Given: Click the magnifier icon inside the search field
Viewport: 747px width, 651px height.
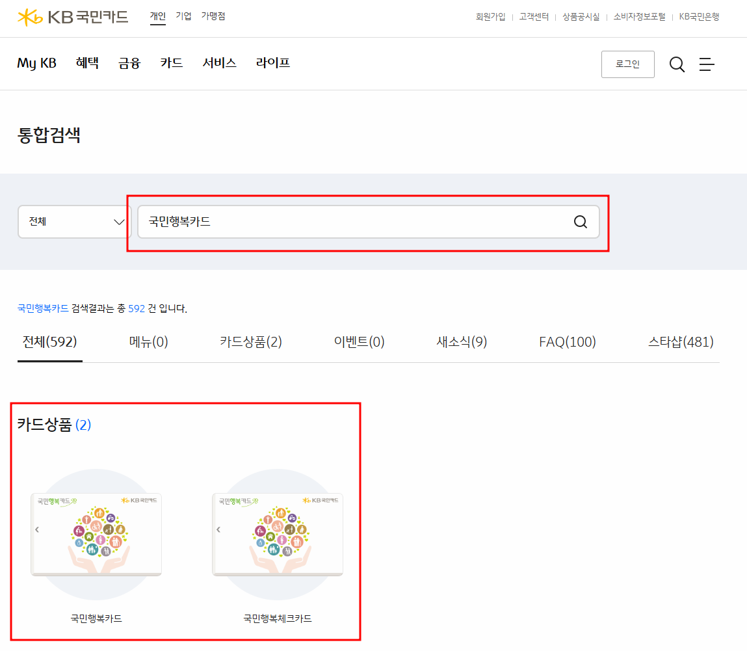Looking at the screenshot, I should click(x=579, y=222).
